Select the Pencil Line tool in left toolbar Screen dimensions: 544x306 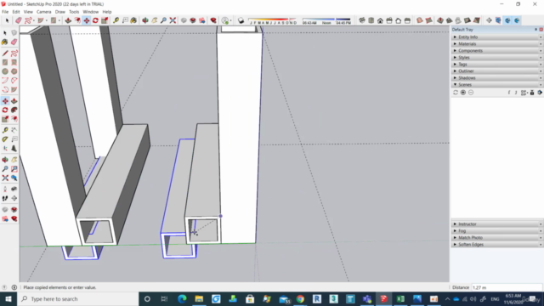coord(5,53)
